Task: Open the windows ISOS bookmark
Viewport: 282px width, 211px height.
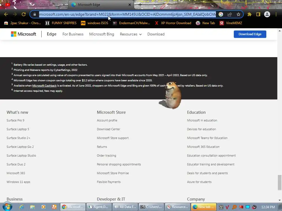Action: tap(95, 23)
